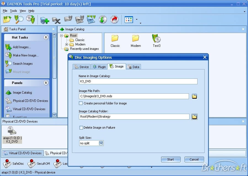Viewport: 248px width, 176px height.
Task: Select Recently used images tree item
Action: 84,49
